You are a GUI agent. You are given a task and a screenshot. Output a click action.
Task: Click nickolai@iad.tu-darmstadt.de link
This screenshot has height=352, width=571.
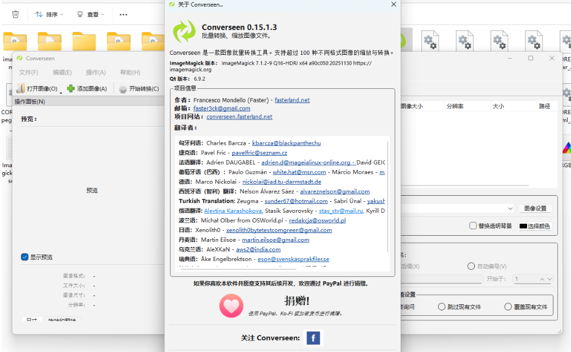coord(282,182)
